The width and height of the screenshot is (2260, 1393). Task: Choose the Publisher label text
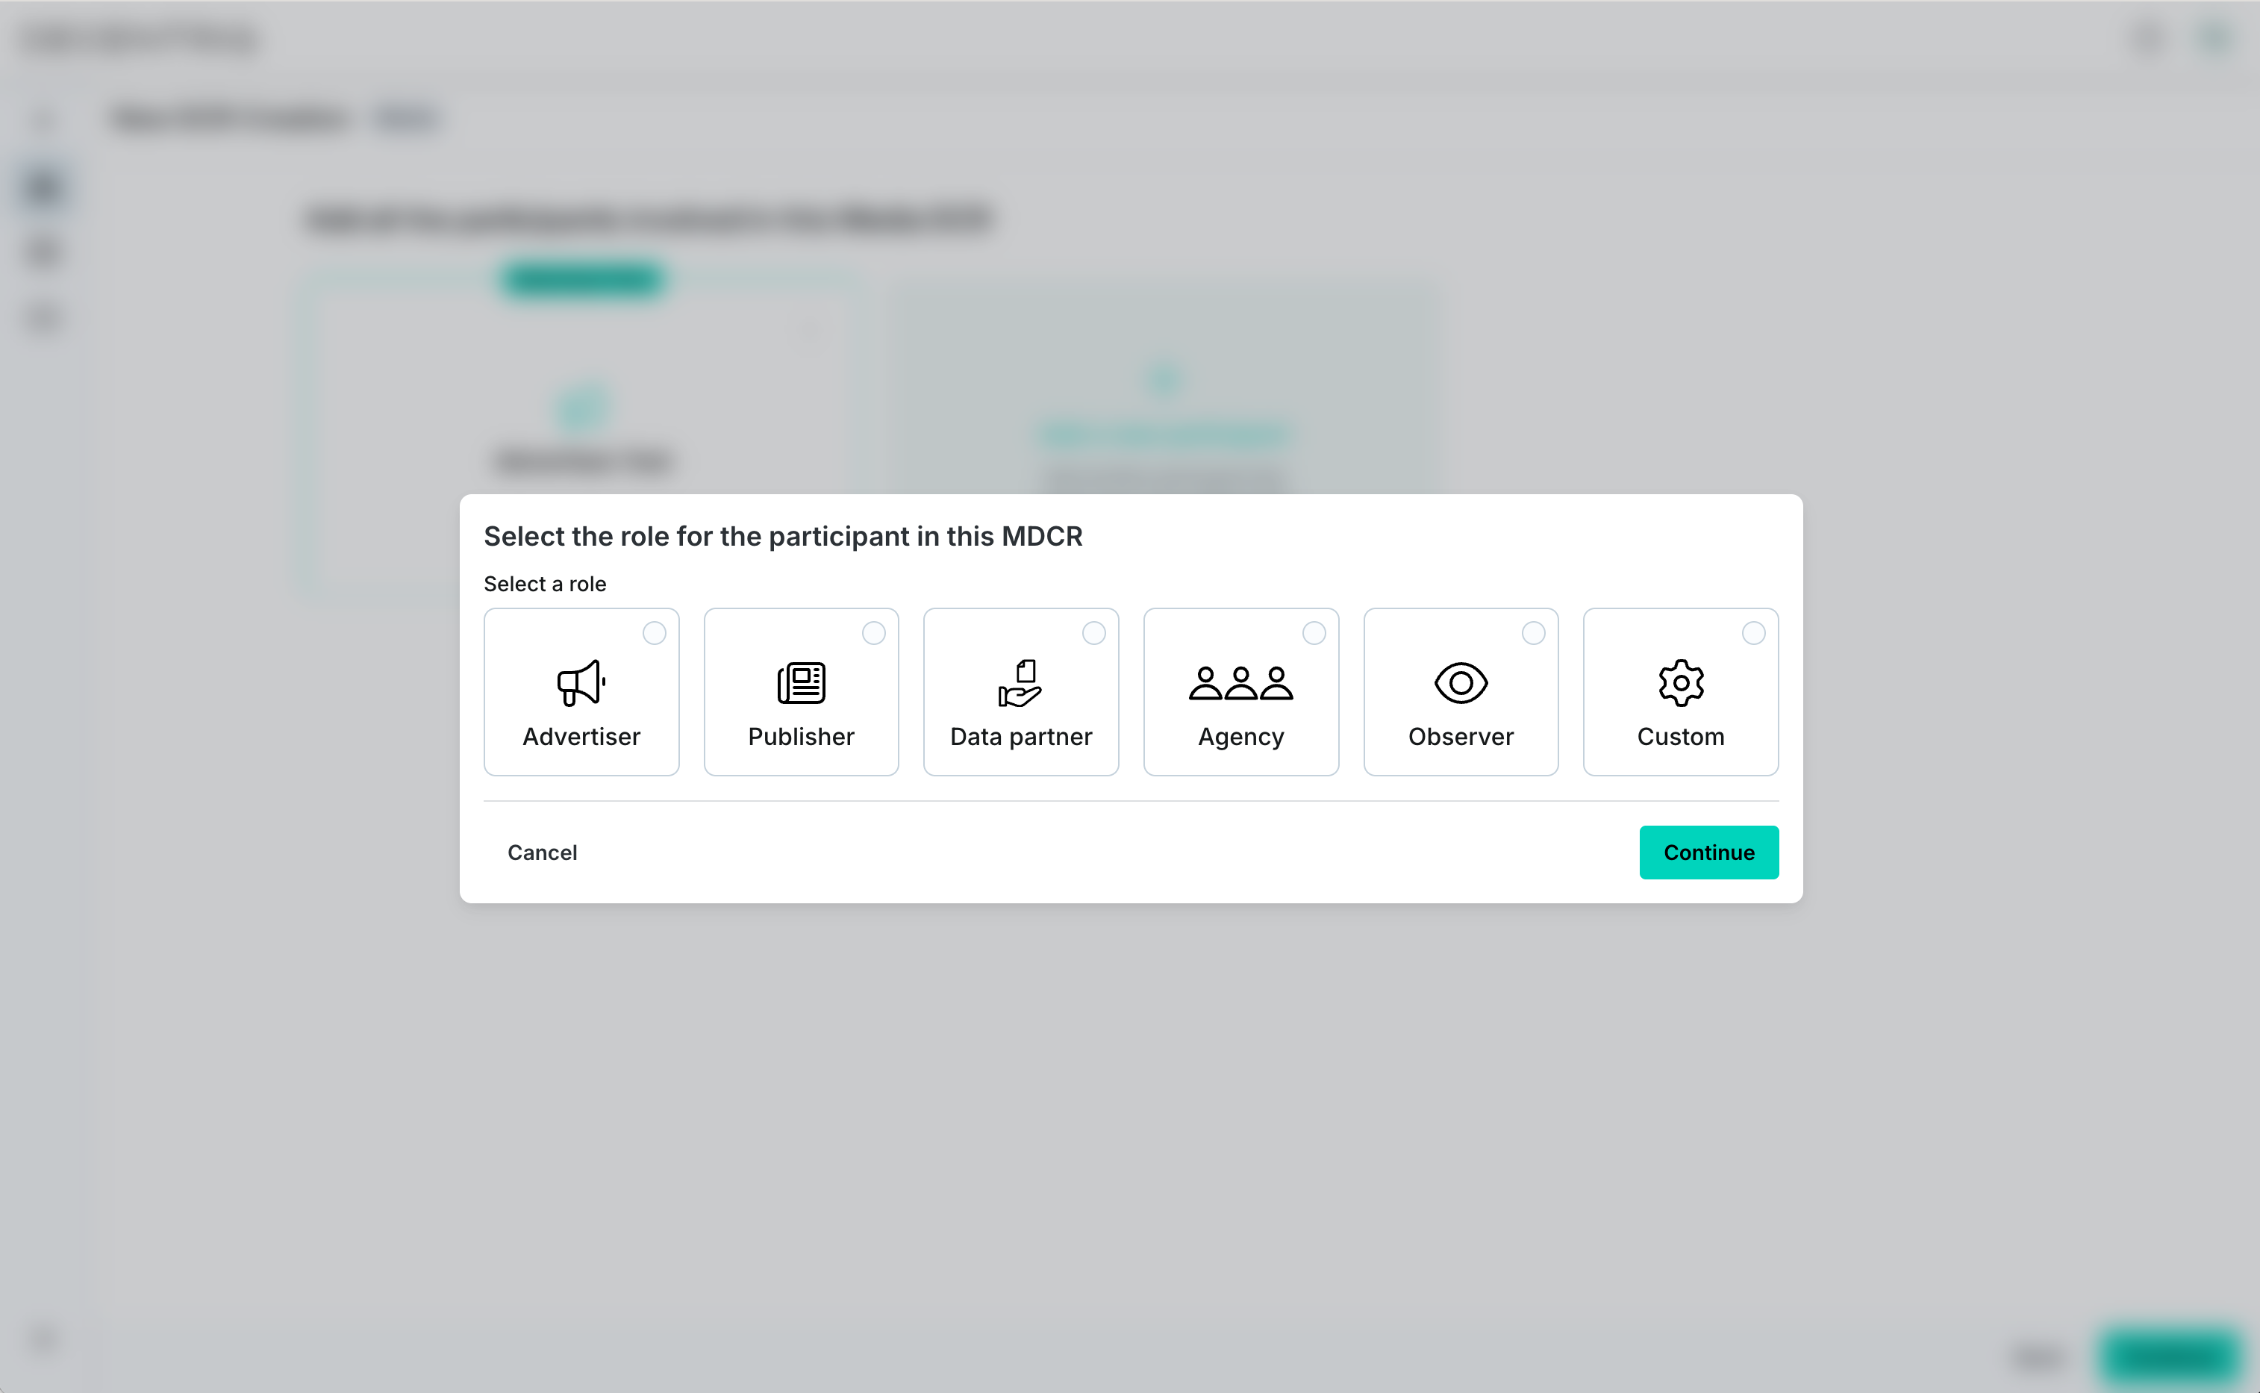(801, 736)
